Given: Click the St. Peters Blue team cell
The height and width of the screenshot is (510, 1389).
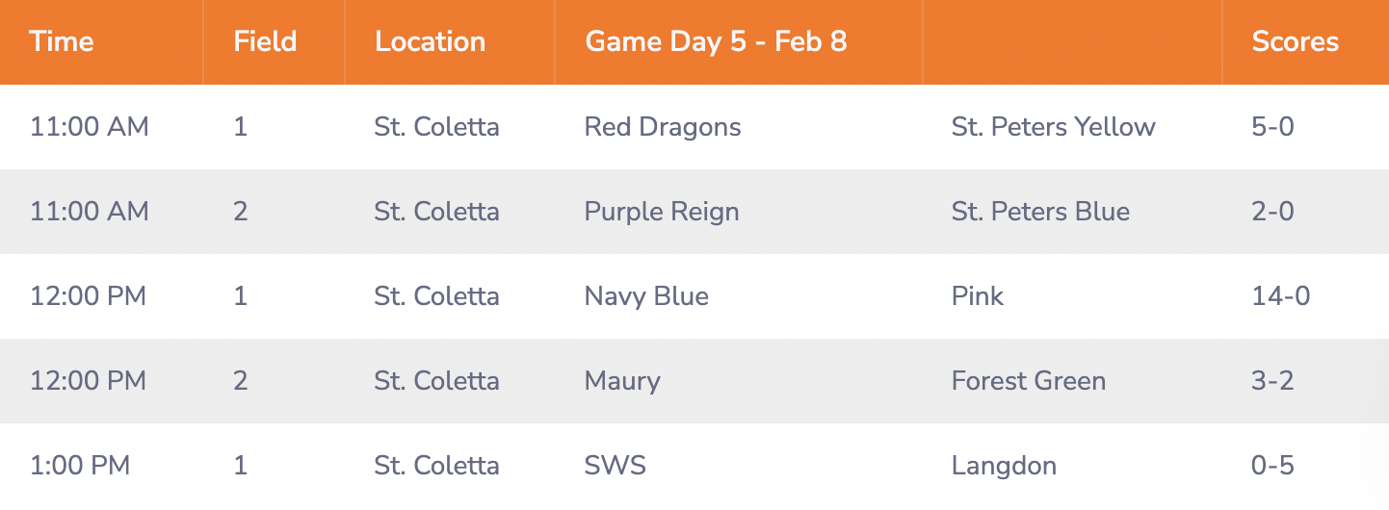Looking at the screenshot, I should (x=1040, y=212).
